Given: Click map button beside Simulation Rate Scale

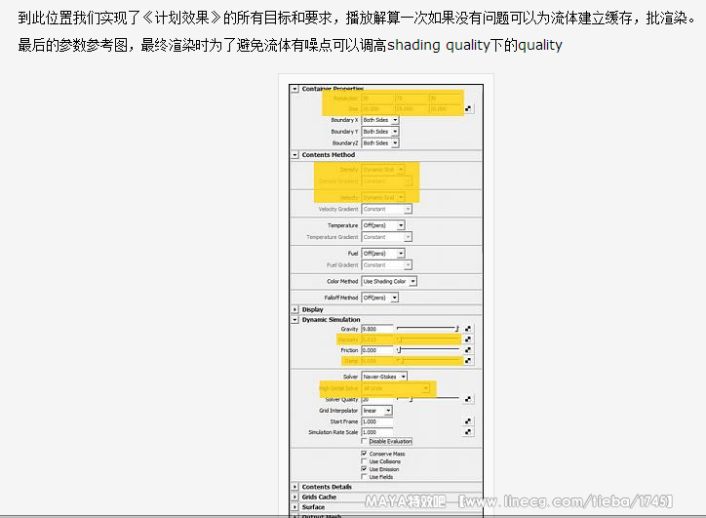Looking at the screenshot, I should 468,431.
